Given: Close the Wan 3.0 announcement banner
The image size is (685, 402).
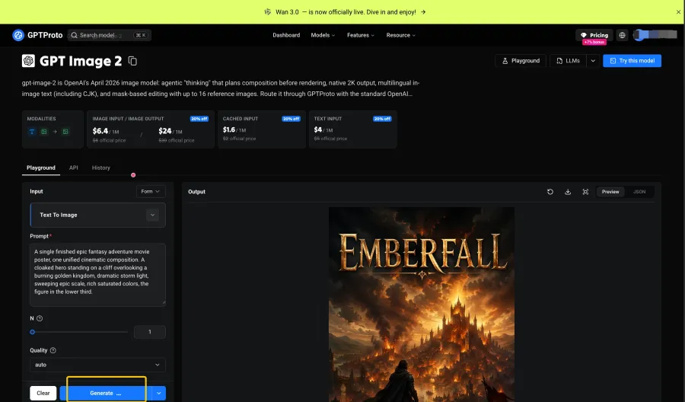Looking at the screenshot, I should point(678,11).
